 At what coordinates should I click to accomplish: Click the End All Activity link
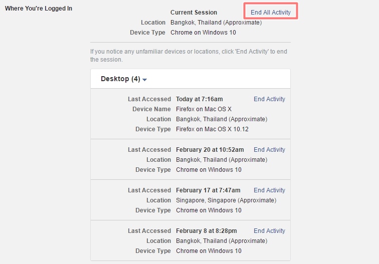[270, 12]
